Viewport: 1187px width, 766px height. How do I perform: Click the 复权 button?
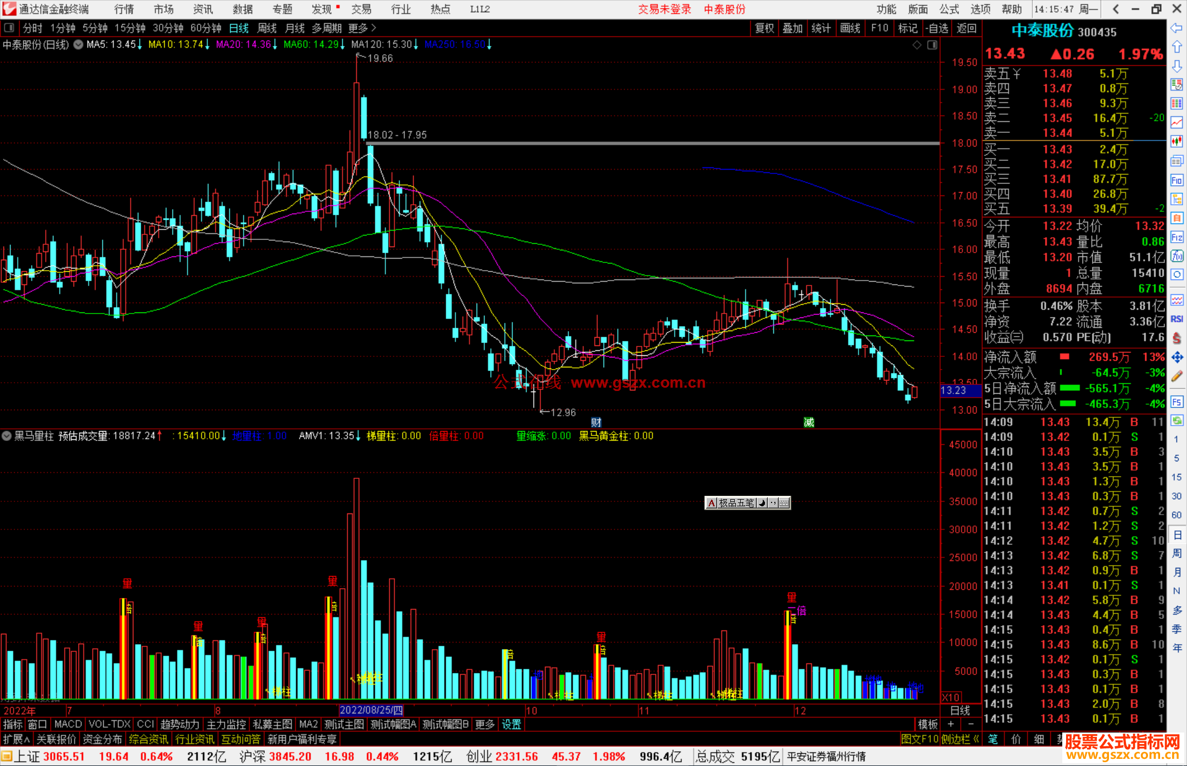pyautogui.click(x=764, y=28)
